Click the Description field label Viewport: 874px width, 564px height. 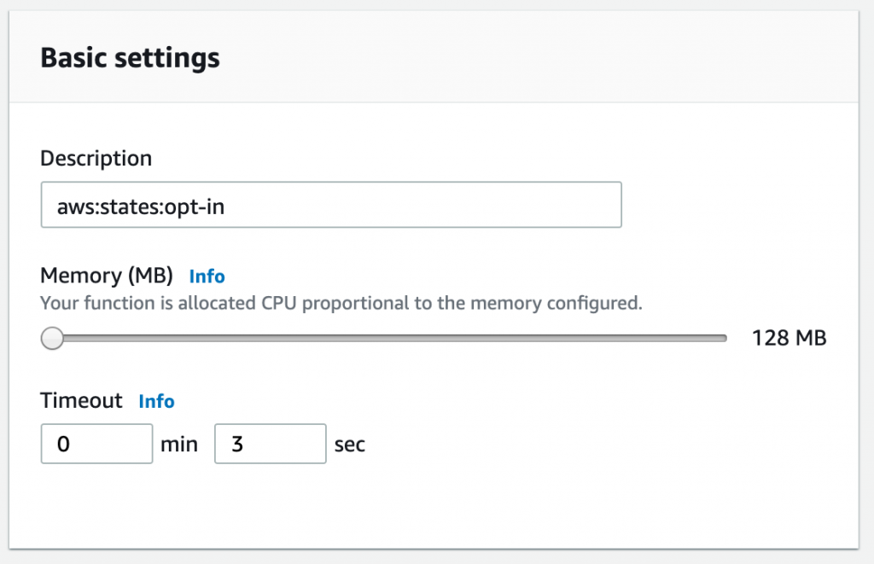[x=96, y=159]
